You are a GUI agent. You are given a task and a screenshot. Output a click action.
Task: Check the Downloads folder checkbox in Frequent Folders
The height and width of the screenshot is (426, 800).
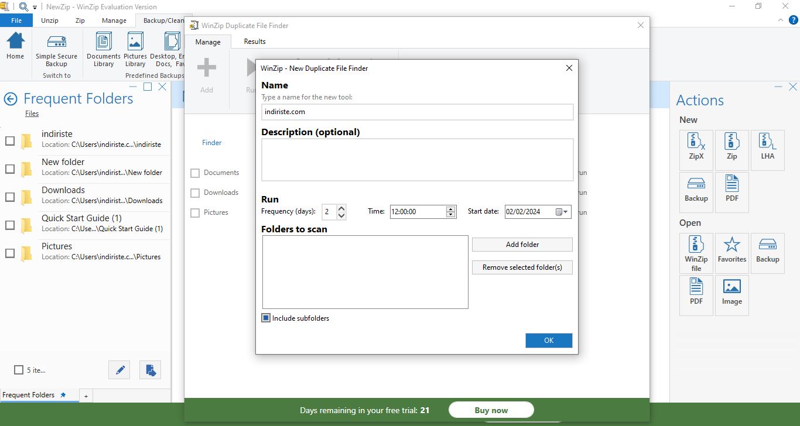[x=10, y=197]
